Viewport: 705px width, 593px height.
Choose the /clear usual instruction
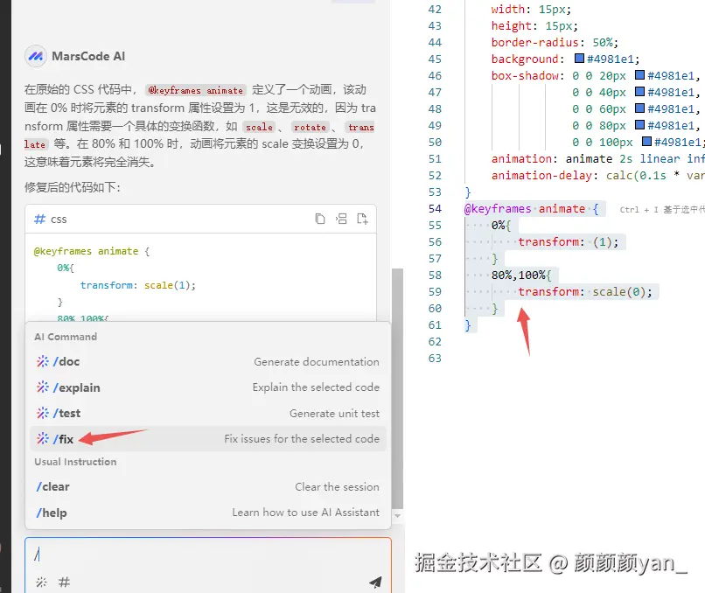coord(207,487)
